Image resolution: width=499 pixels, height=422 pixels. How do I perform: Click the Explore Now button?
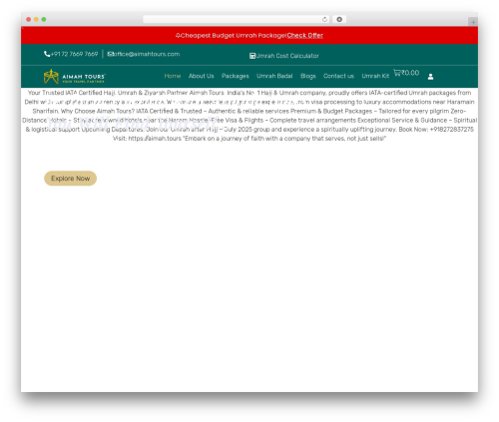(70, 179)
